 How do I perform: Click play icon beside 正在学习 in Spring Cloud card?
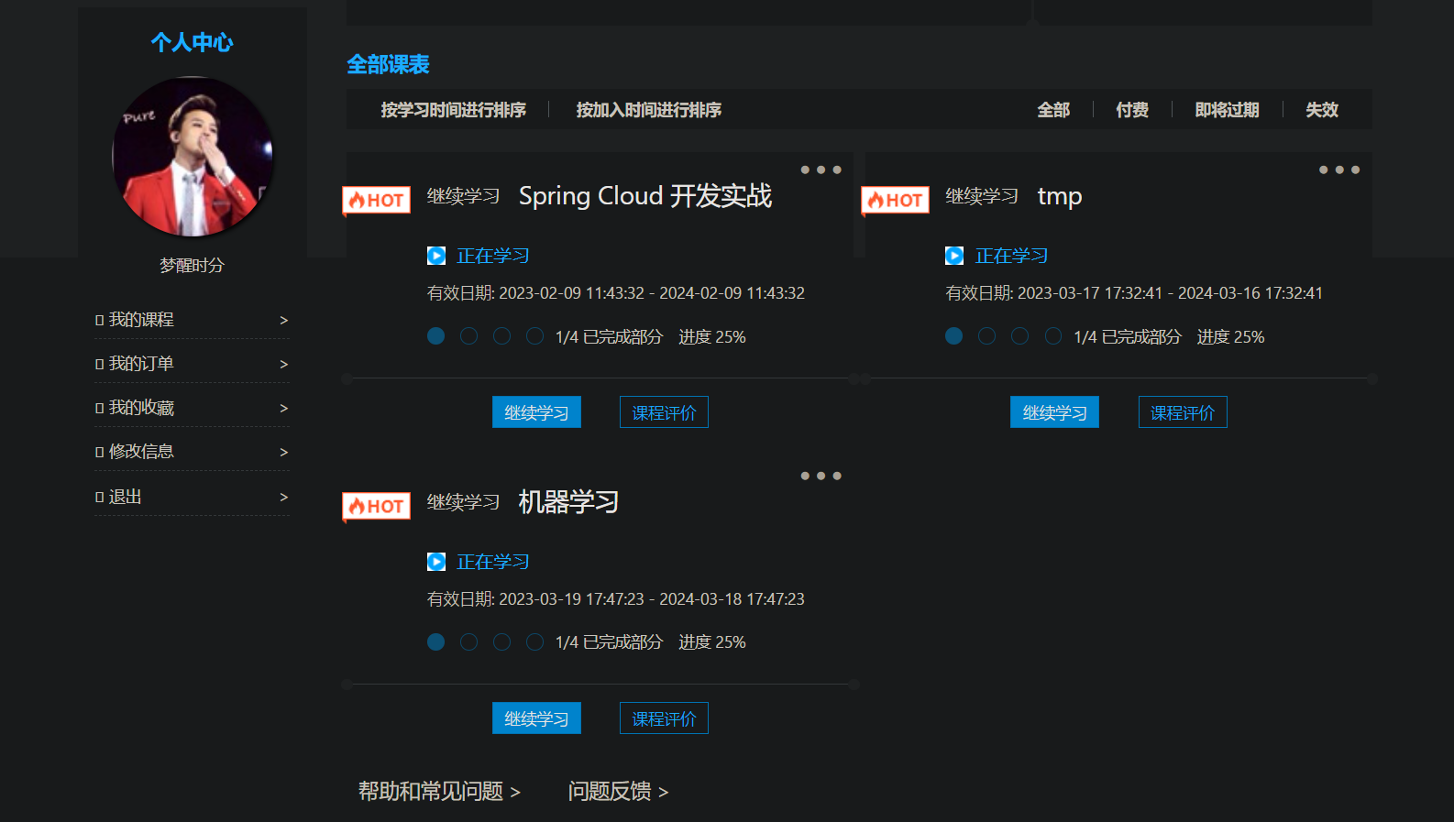click(x=436, y=256)
